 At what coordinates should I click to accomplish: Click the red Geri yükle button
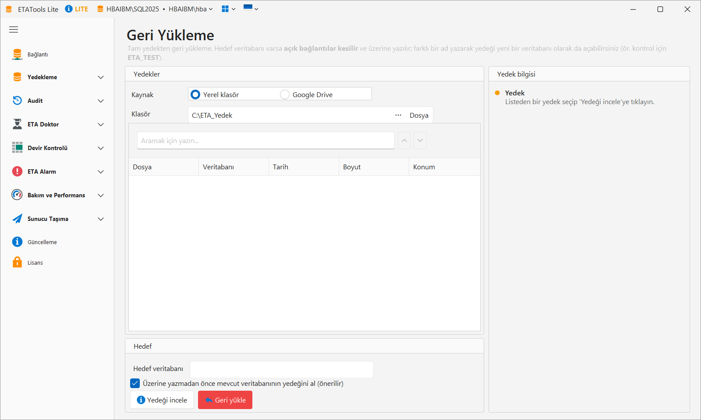coord(225,400)
